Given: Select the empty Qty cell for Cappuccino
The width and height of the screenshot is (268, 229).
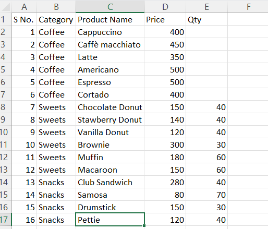Looking at the screenshot, I should (206, 32).
